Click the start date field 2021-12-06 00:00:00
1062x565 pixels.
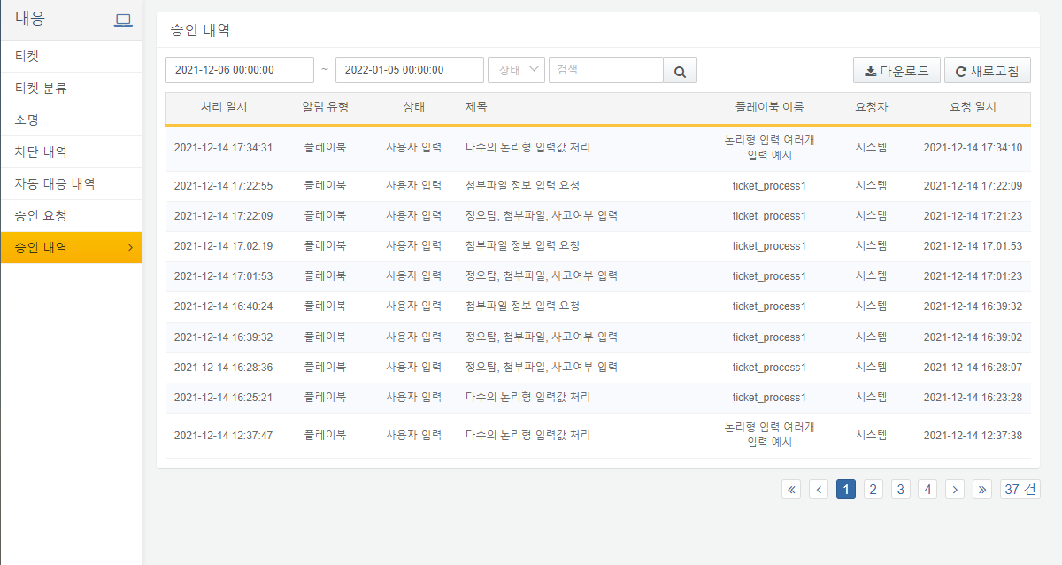click(x=240, y=70)
